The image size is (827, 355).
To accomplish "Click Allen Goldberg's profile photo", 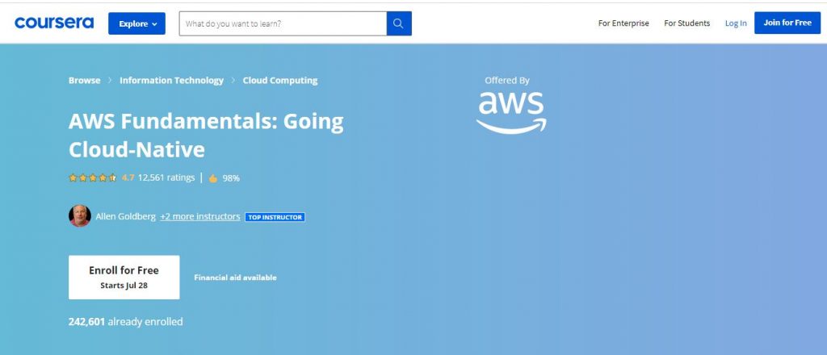I will click(x=80, y=216).
